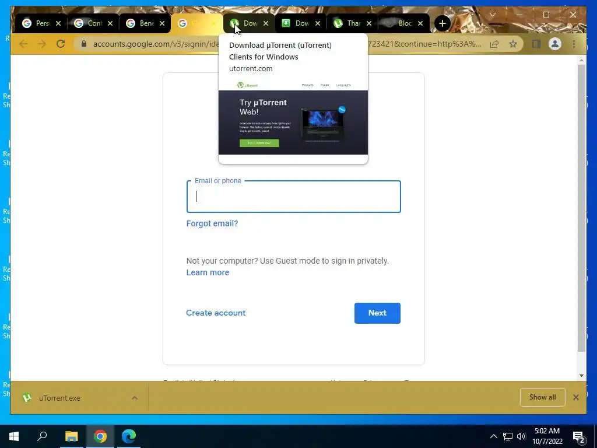Maximize the Chrome window
Screen dimensions: 597x448
546,15
